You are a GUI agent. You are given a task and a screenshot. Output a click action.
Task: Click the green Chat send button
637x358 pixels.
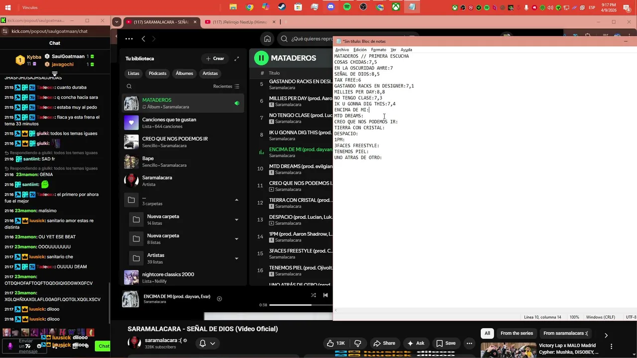point(104,346)
